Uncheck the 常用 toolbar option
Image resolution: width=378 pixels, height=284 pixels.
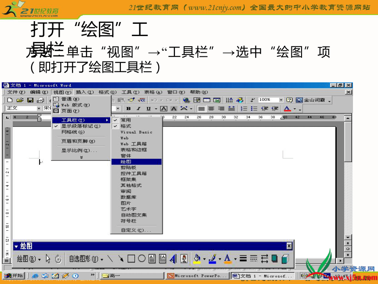coord(137,120)
